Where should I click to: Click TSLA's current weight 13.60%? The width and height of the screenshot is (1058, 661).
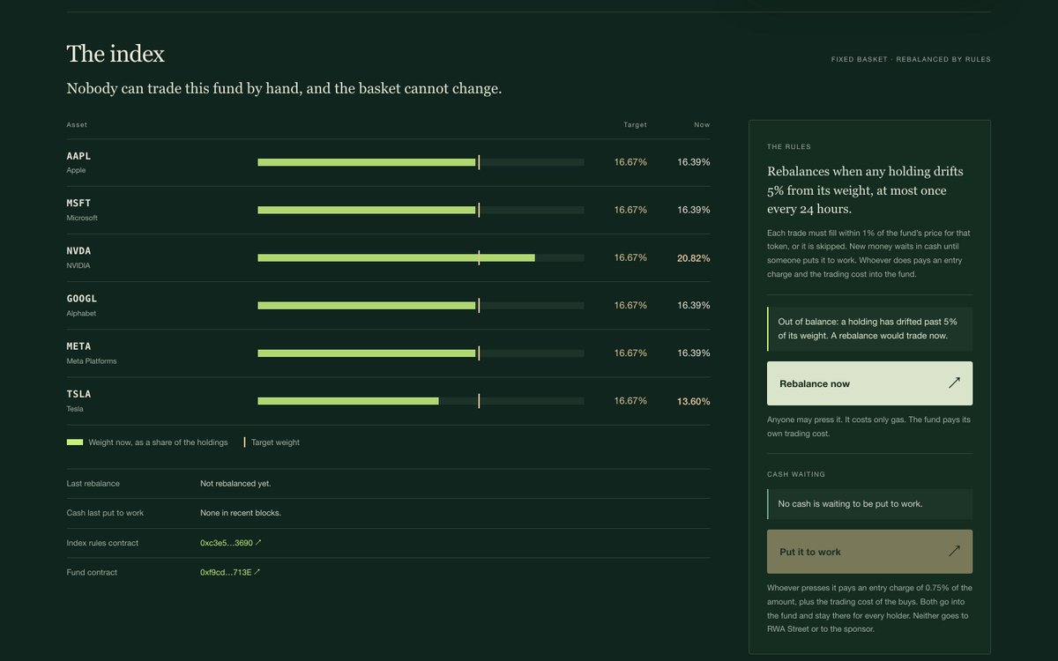pos(693,401)
